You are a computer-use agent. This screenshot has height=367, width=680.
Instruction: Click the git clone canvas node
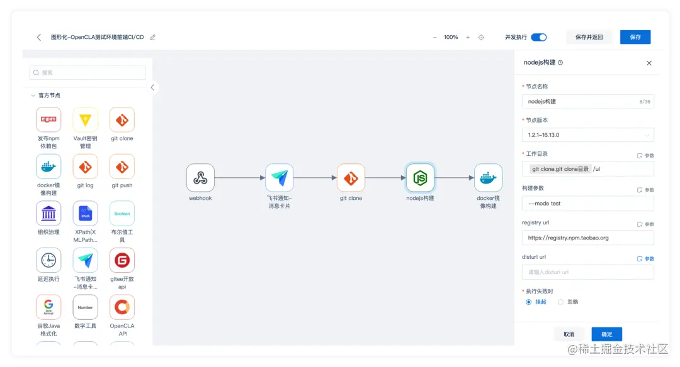pos(351,177)
